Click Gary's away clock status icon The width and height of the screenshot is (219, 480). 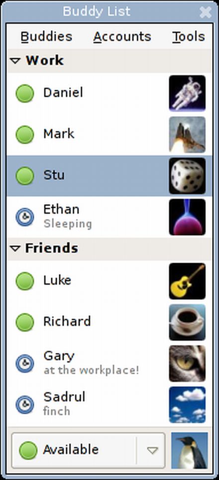point(25,363)
